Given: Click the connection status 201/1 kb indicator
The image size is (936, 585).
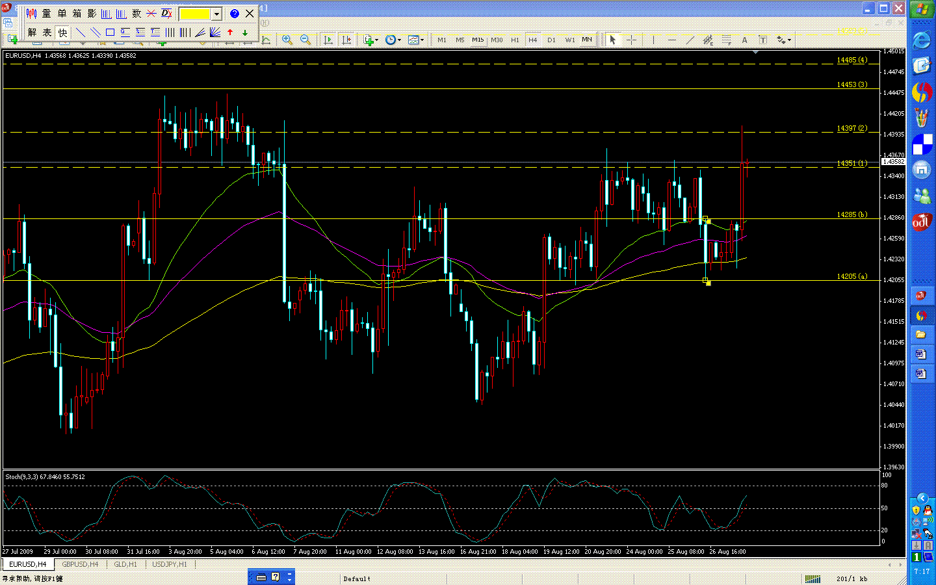Looking at the screenshot, I should (x=852, y=578).
